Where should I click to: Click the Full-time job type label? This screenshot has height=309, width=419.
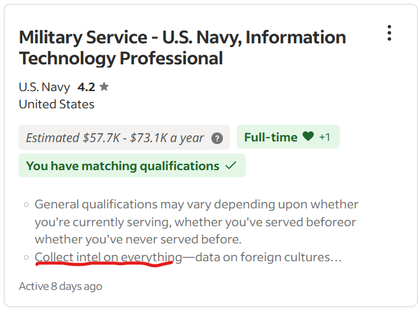click(x=271, y=137)
